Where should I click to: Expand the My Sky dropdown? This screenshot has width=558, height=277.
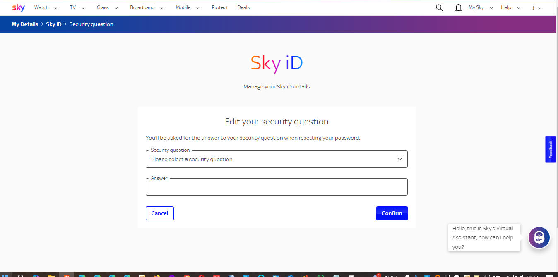coord(480,7)
